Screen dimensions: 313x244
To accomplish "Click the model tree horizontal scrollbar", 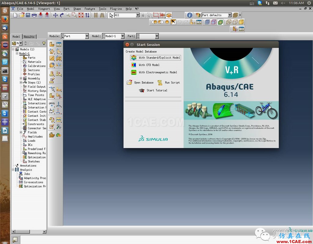I will coord(29,231).
